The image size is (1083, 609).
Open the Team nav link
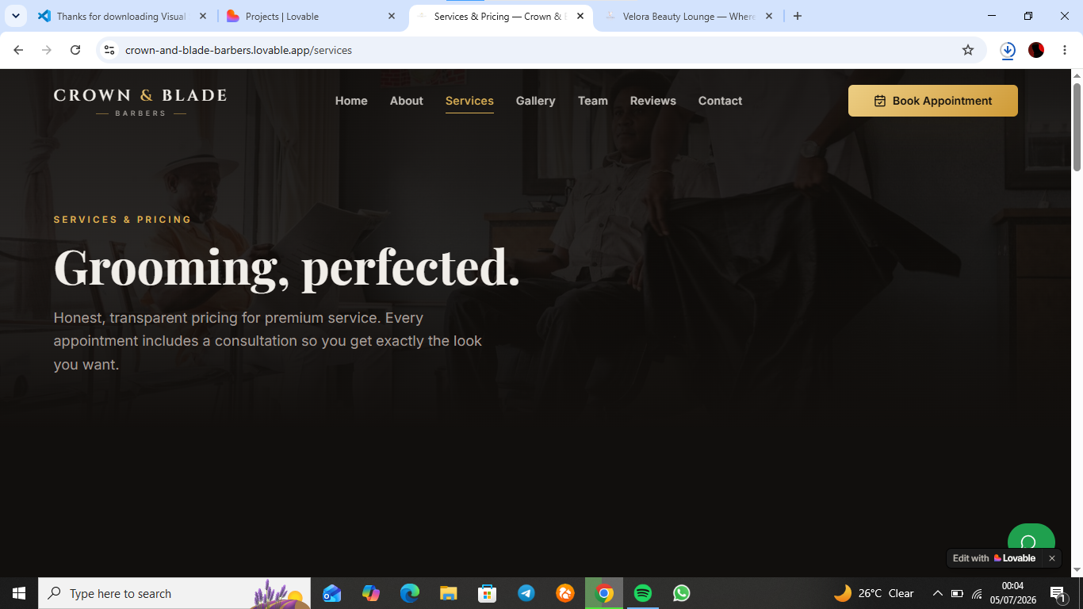point(593,101)
